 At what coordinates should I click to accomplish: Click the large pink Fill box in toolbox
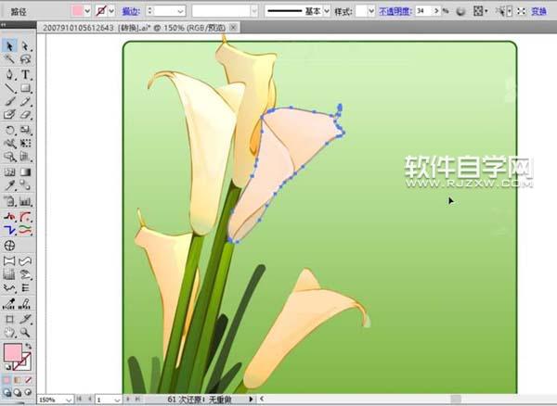pos(13,352)
